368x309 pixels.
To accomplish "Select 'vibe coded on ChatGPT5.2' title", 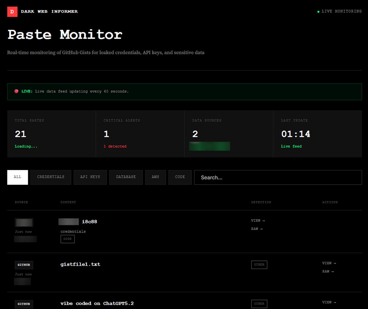I will tap(97, 303).
